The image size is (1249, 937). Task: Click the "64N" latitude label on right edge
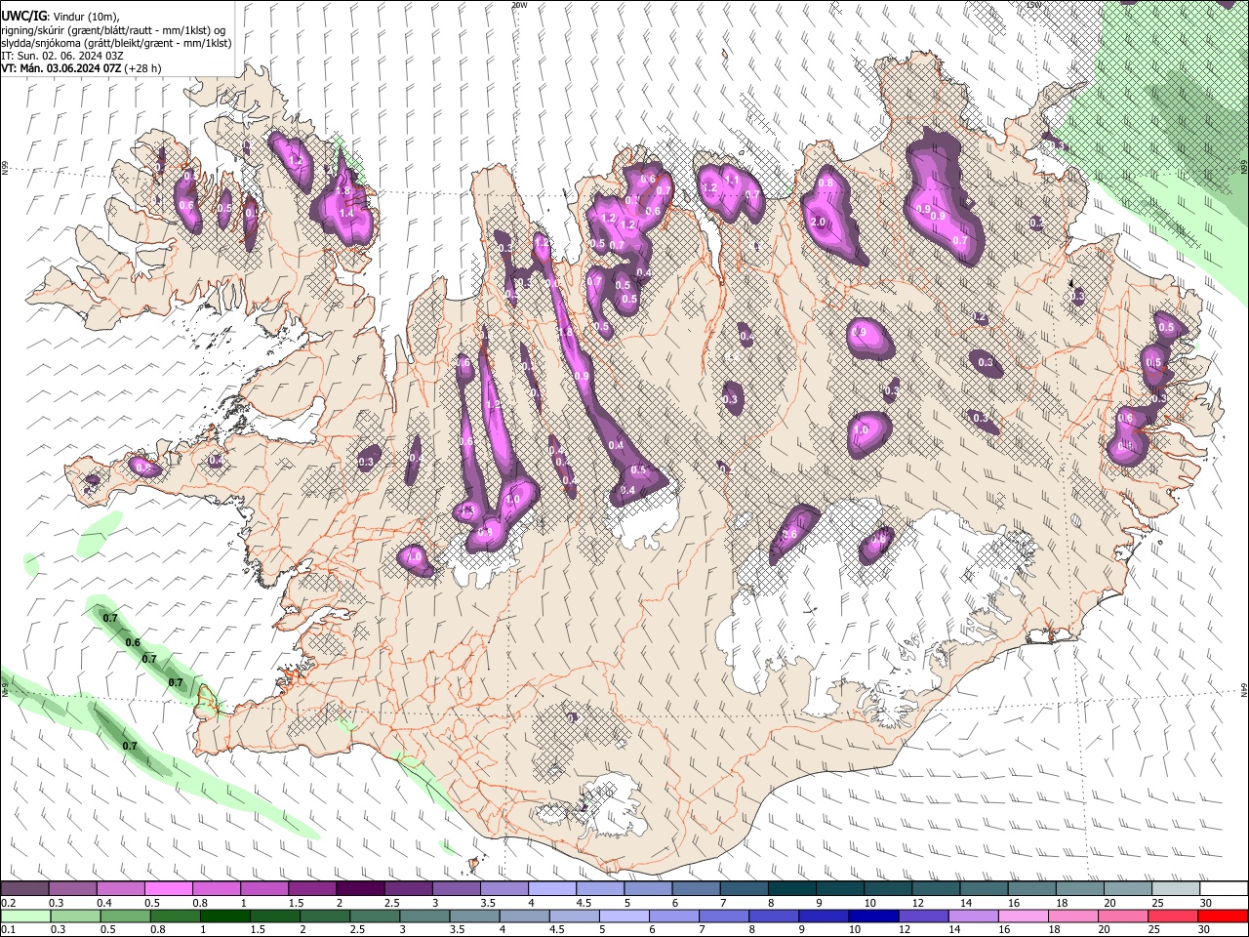(1244, 689)
